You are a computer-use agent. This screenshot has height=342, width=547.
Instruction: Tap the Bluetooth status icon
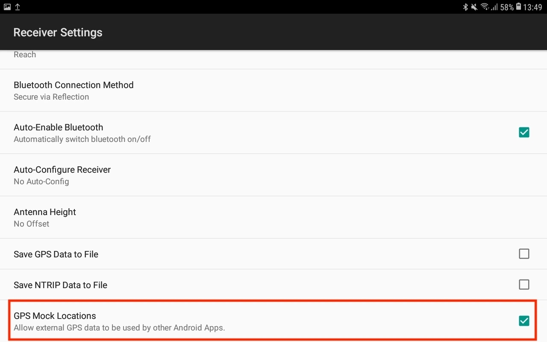[x=466, y=7]
